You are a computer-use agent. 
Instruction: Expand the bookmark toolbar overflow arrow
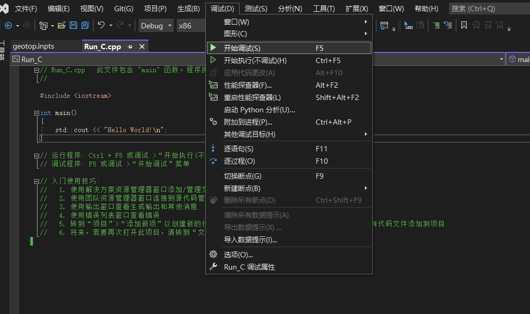509,29
